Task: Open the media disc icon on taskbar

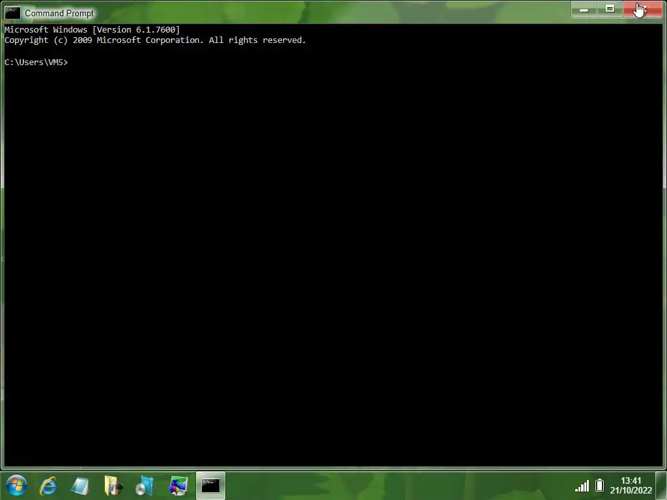Action: 145,486
